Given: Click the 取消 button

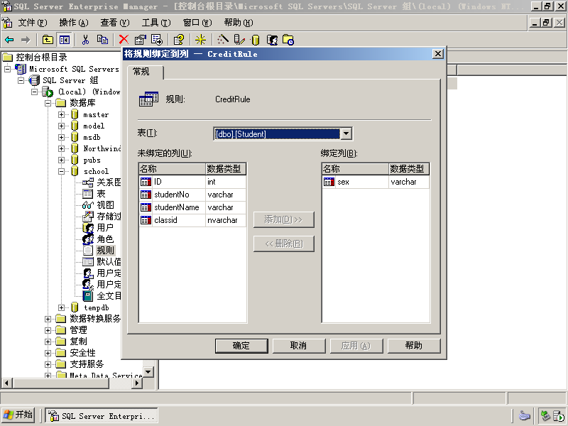Looking at the screenshot, I should (299, 346).
